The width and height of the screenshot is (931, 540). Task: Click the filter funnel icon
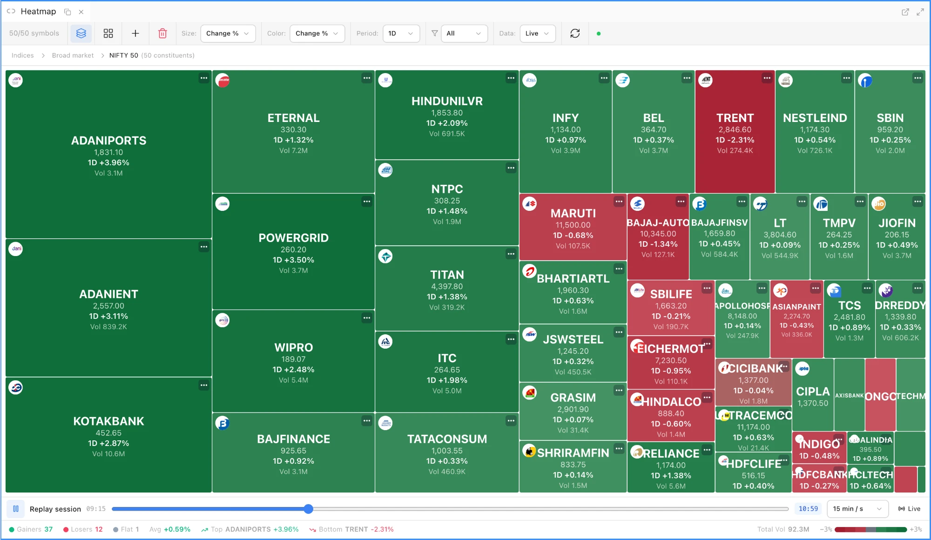[x=434, y=34]
